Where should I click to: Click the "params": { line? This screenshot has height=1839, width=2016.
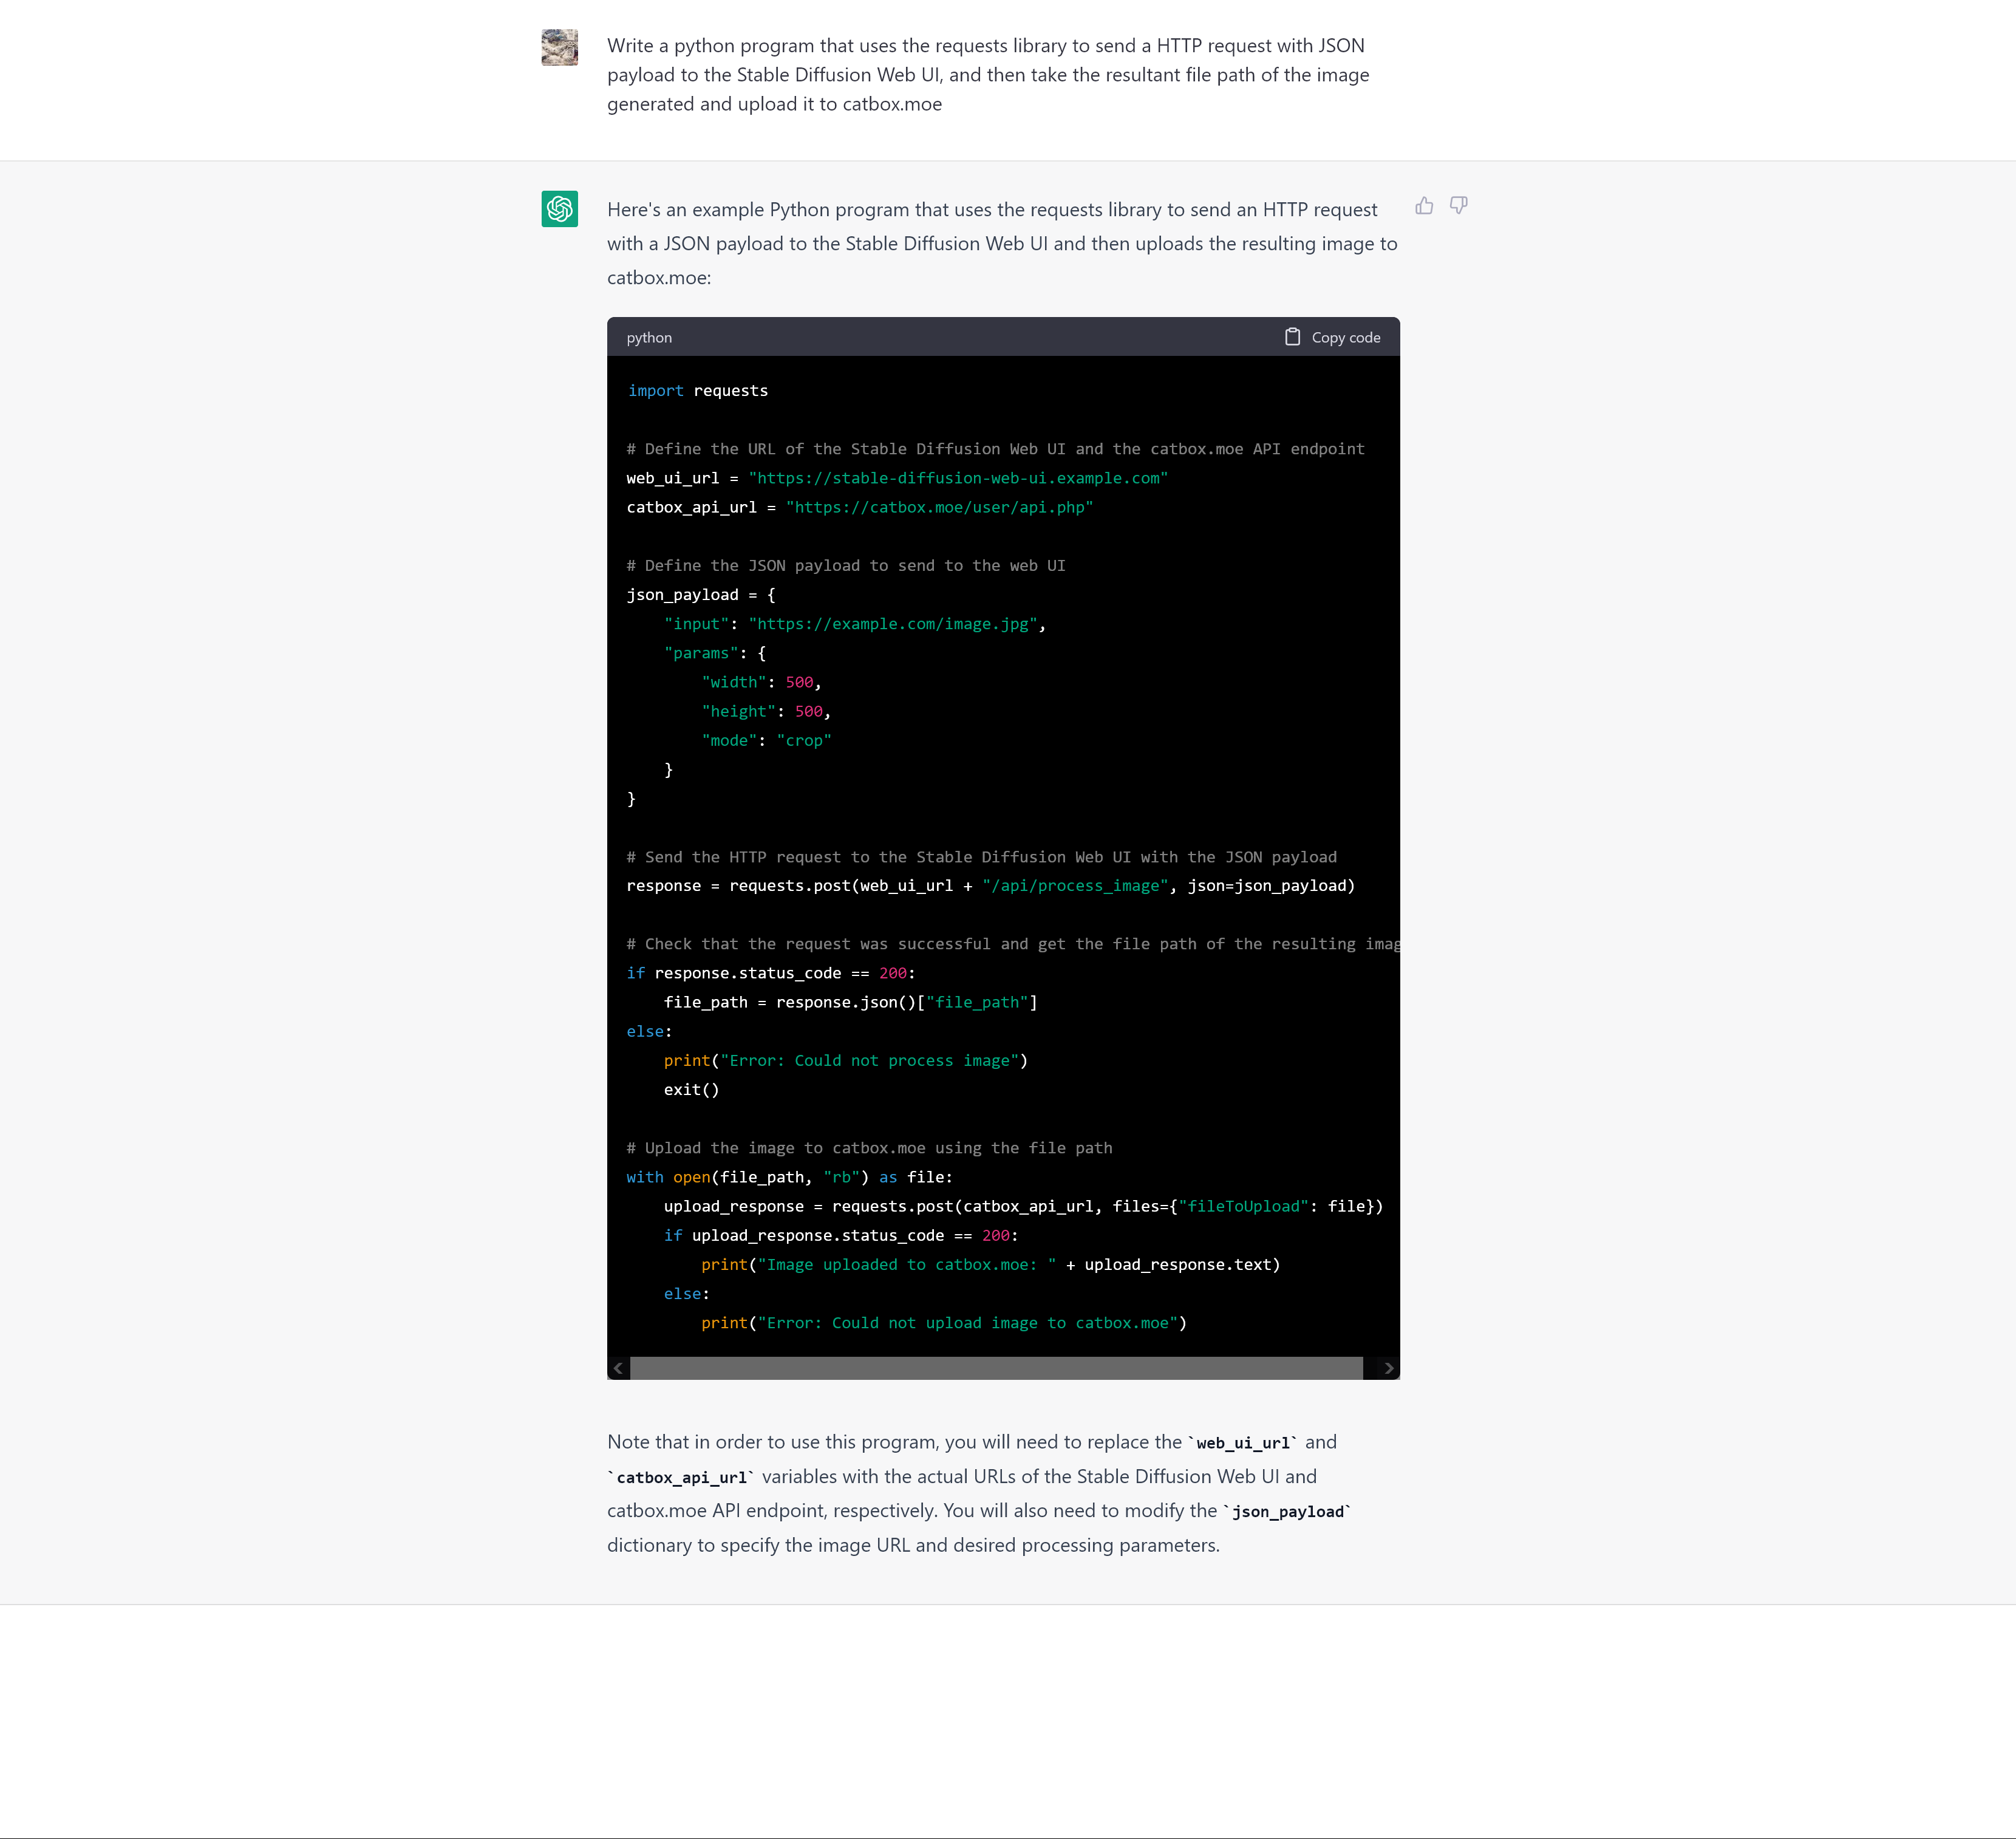click(715, 653)
